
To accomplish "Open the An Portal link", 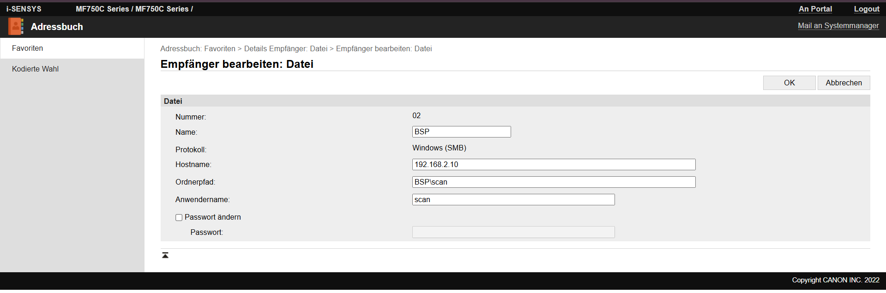I will (815, 9).
